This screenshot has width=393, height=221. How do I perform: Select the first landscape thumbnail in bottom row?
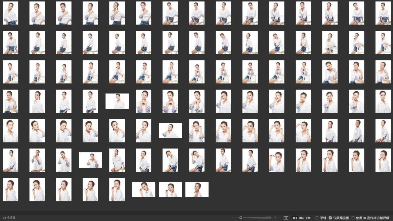(x=143, y=189)
